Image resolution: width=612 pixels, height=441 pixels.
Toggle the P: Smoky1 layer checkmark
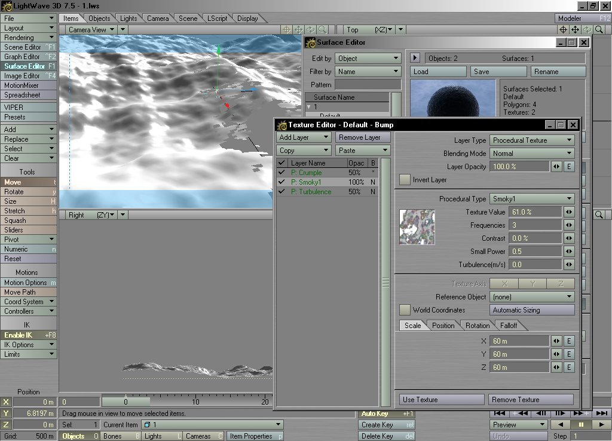[281, 182]
